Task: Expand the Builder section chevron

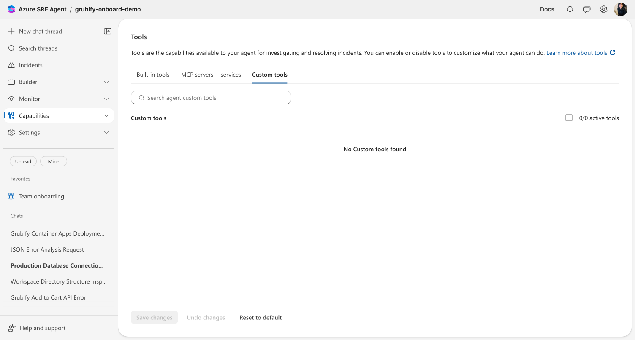Action: point(106,82)
